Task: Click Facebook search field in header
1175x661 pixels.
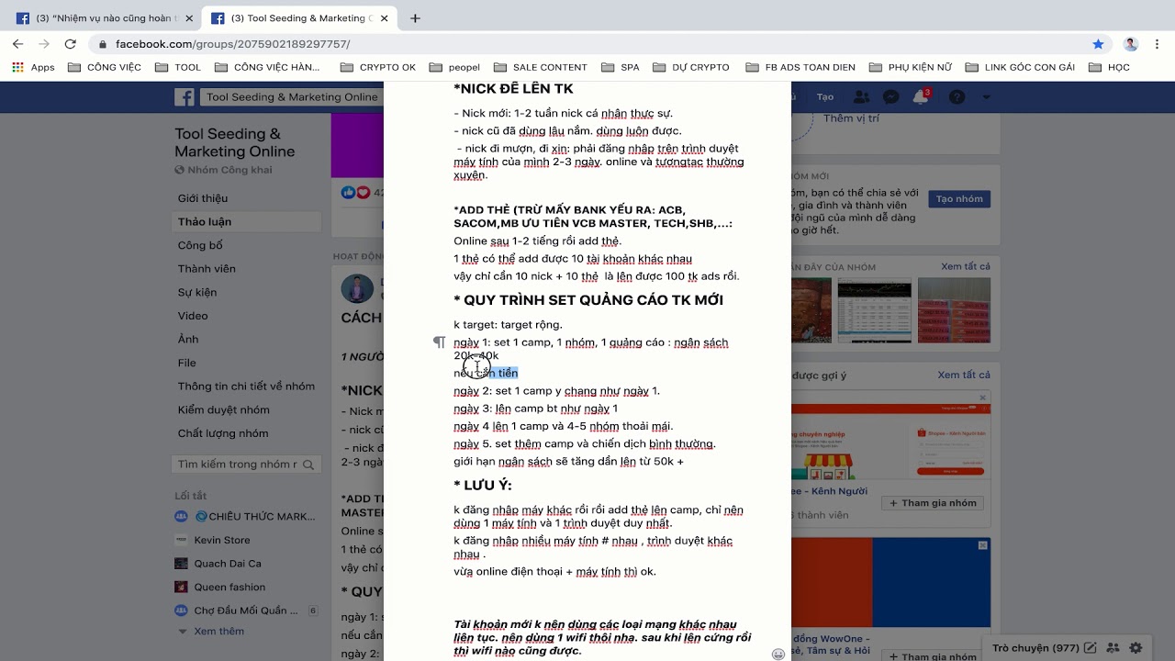Action: coord(290,96)
